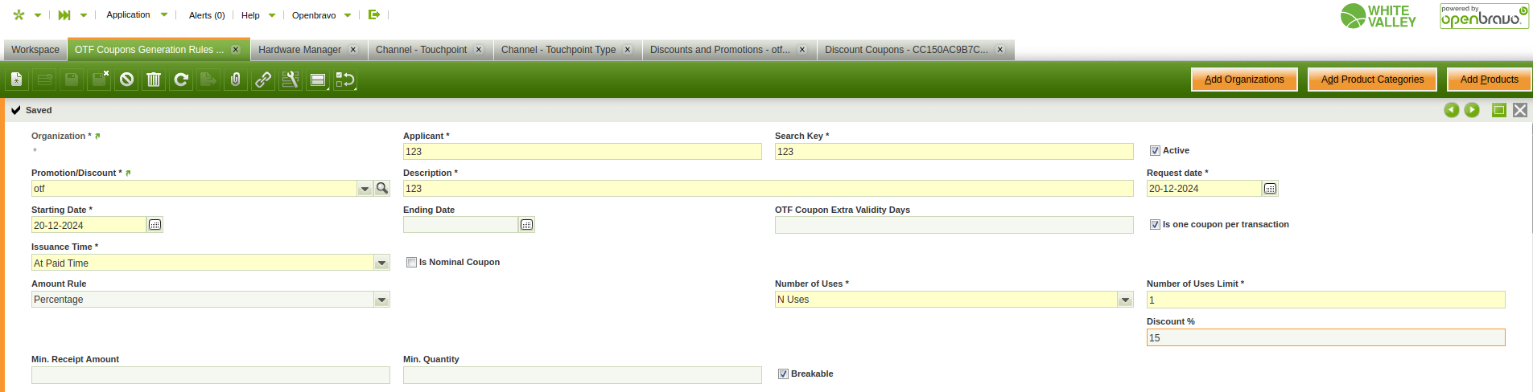Expand the Application menu arrow
This screenshot has width=1533, height=392.
click(x=164, y=14)
